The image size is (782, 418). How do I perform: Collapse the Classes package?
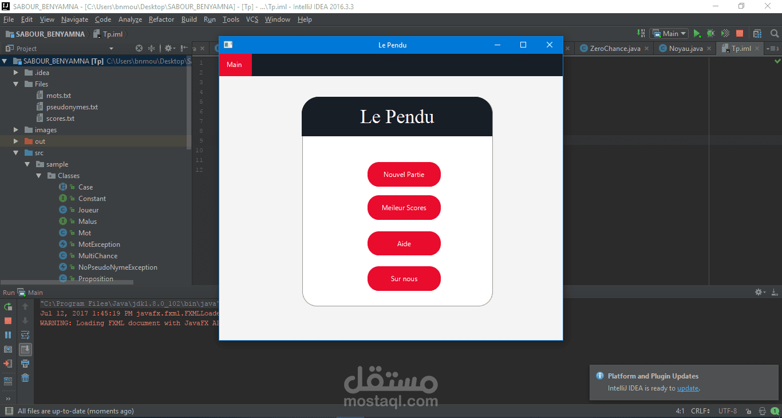(x=39, y=176)
